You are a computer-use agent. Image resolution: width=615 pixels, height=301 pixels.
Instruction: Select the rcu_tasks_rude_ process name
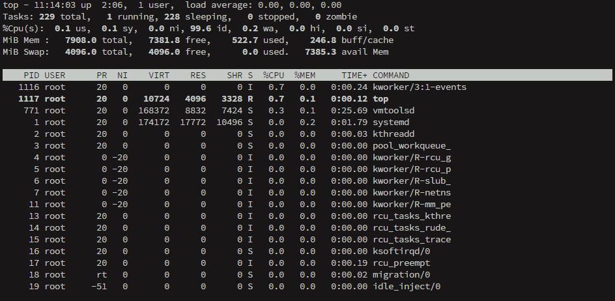412,228
